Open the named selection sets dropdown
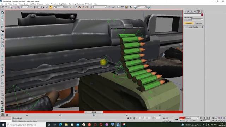 100,7
